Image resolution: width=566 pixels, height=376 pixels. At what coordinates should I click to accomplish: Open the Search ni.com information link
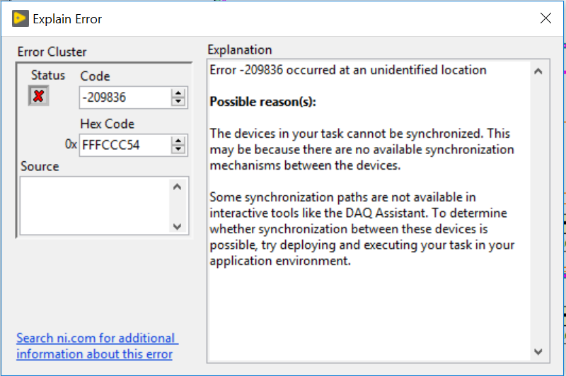(x=97, y=346)
